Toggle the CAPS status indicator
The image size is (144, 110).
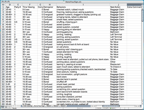106,108
